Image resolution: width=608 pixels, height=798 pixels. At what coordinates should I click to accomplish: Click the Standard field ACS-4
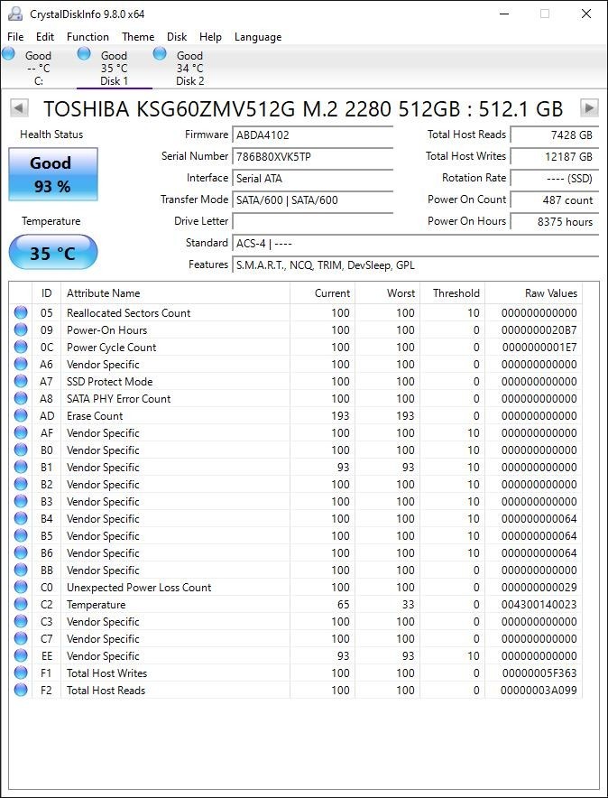(415, 243)
